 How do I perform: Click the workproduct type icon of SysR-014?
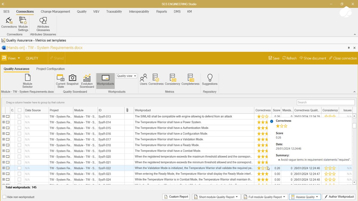(x=8, y=122)
